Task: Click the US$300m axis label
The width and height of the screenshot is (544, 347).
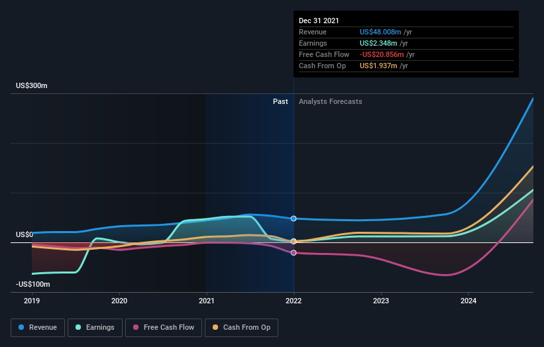Action: click(x=32, y=85)
